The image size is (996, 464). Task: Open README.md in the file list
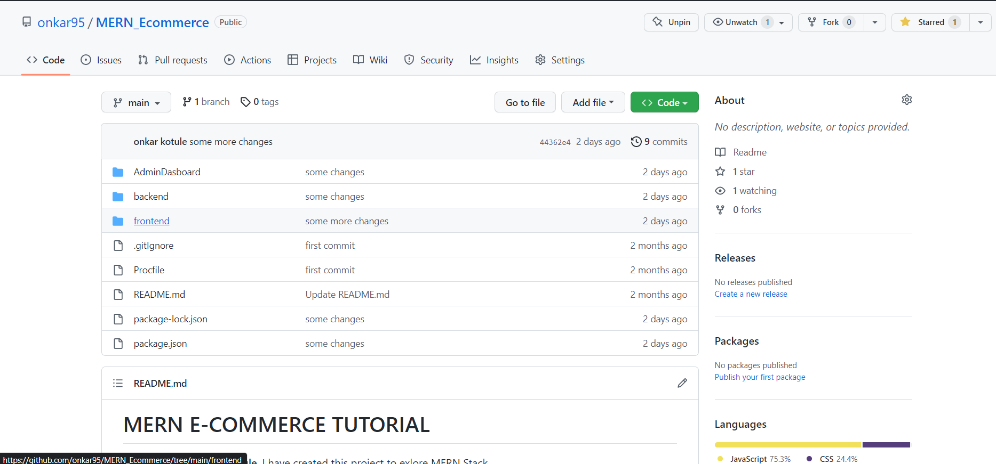coord(160,295)
